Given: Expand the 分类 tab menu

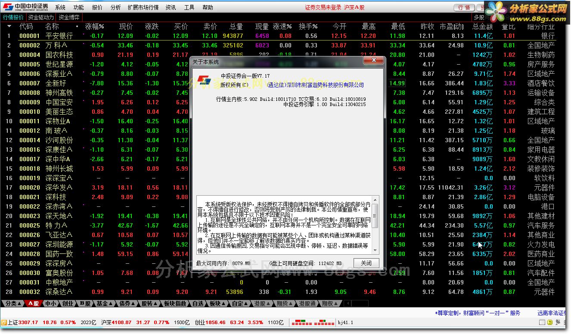Looking at the screenshot, I should click(x=13, y=303).
